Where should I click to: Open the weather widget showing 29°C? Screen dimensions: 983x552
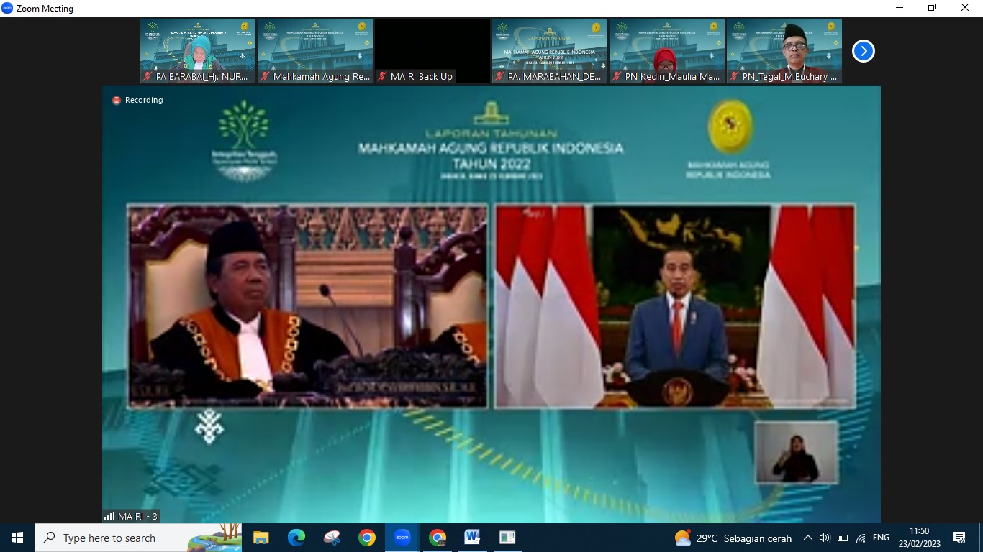point(733,538)
